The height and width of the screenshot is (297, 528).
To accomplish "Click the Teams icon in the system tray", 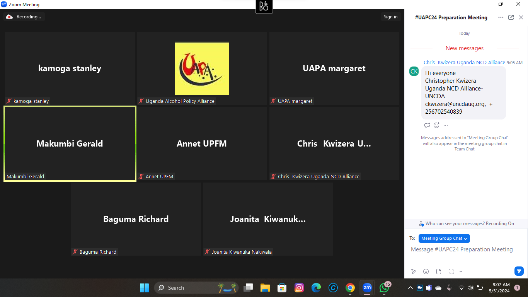I will (x=429, y=288).
